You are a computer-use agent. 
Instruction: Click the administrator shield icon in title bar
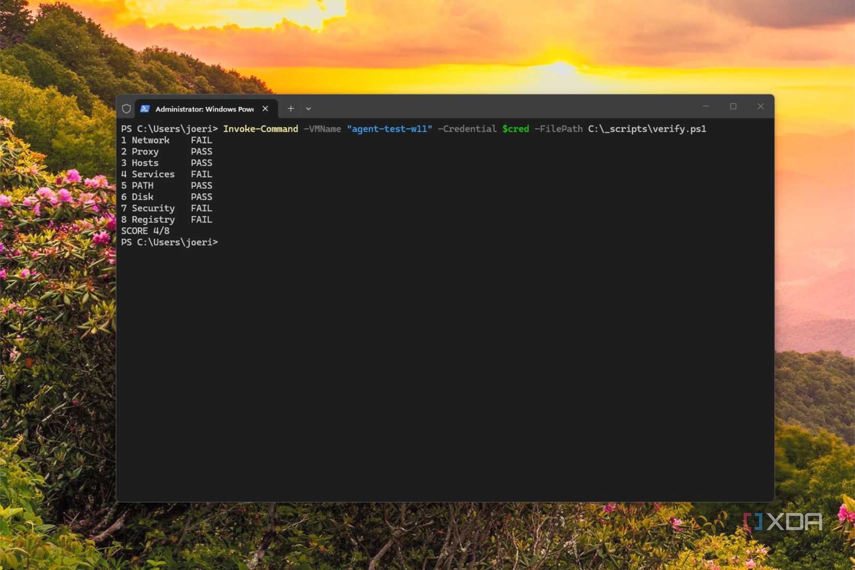point(126,109)
